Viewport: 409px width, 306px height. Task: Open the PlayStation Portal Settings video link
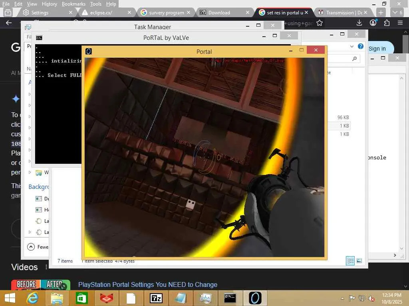[148, 284]
